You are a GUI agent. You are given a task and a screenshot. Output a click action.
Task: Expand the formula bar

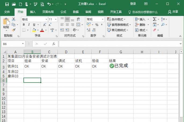click(181, 44)
